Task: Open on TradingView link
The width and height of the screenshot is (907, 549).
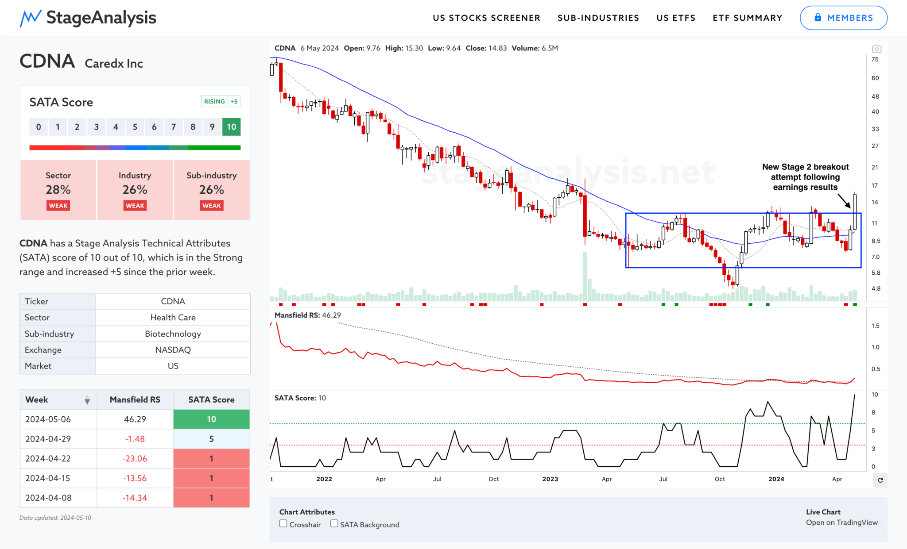Action: click(x=841, y=522)
